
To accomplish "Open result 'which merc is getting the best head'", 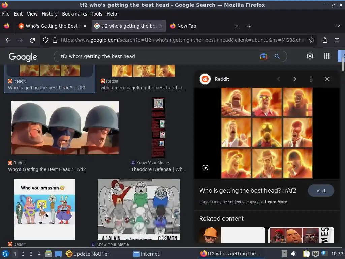I will 143,88.
